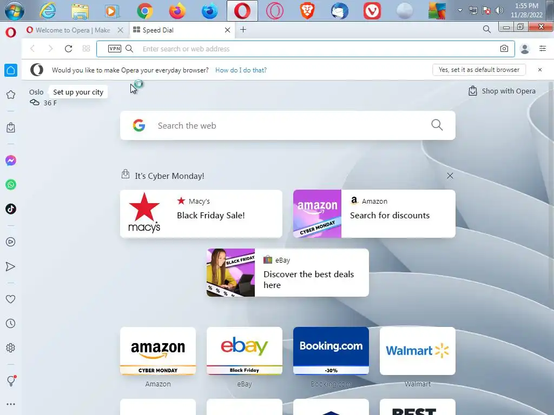Viewport: 554px width, 415px height.
Task: Open My Flow in sidebar
Action: click(11, 266)
